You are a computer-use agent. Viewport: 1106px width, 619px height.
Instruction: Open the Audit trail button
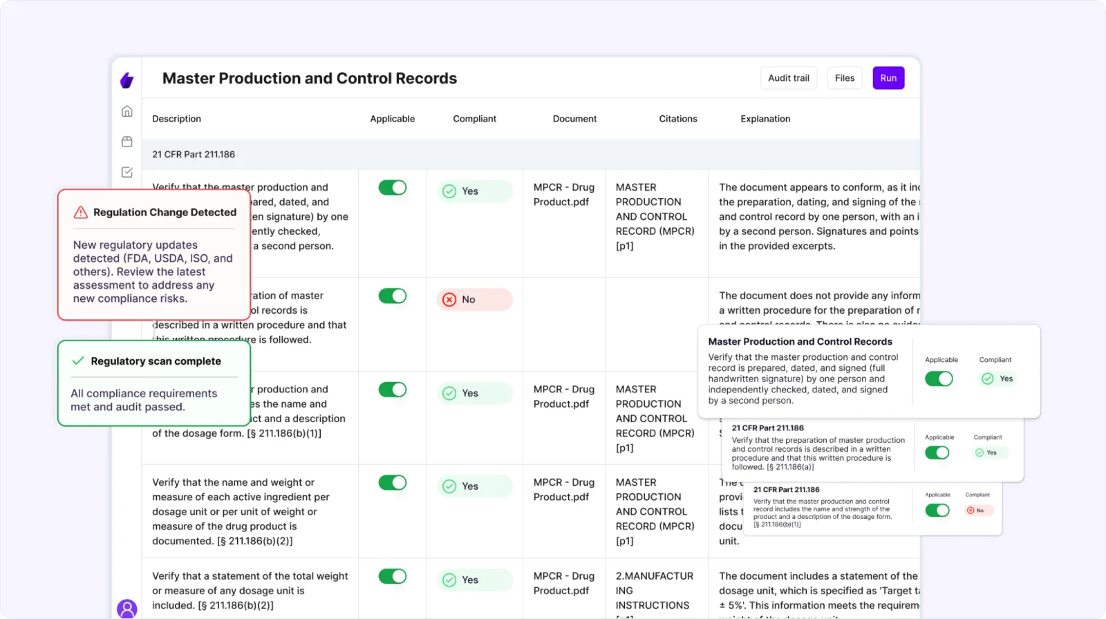789,78
